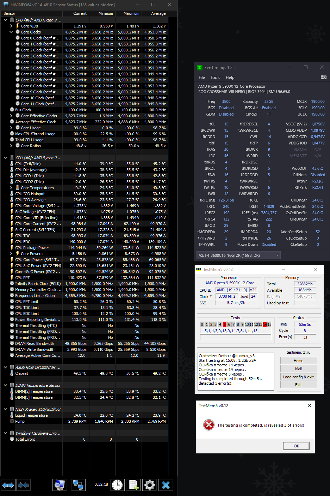Click the lightning icon beside CPU Package Power
Viewport: 330px width, 496px height.
12,248
